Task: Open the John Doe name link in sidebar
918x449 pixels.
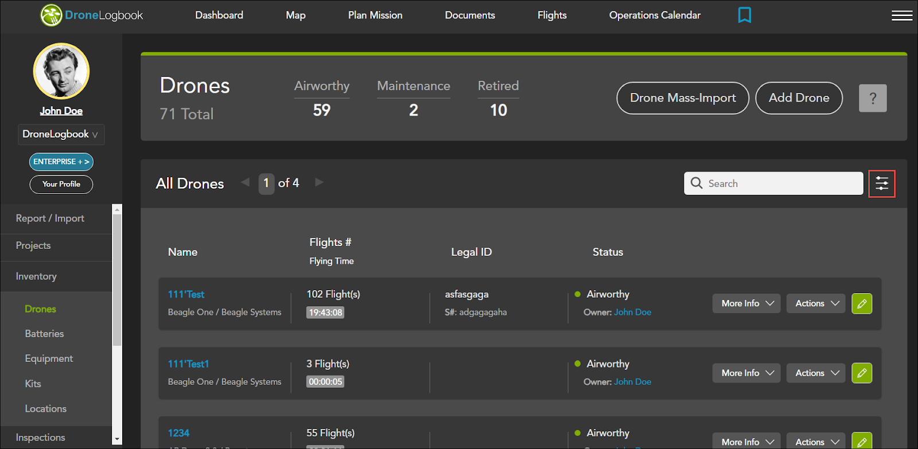Action: (x=61, y=111)
